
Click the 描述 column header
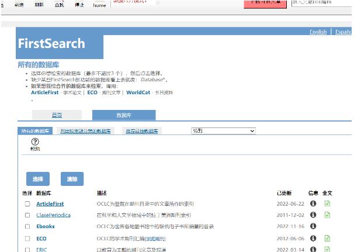click(x=102, y=193)
